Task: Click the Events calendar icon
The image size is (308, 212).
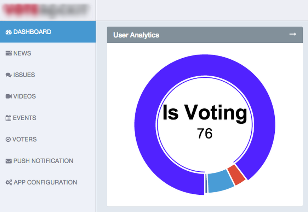Action: point(8,118)
